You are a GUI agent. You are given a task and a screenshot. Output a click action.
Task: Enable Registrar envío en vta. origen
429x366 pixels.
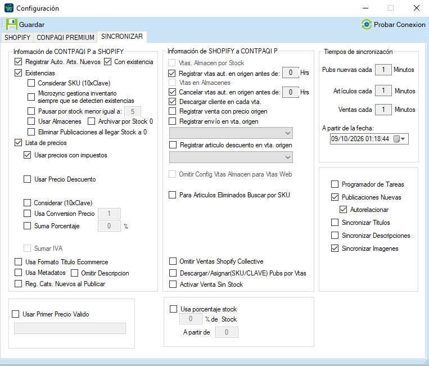(173, 121)
